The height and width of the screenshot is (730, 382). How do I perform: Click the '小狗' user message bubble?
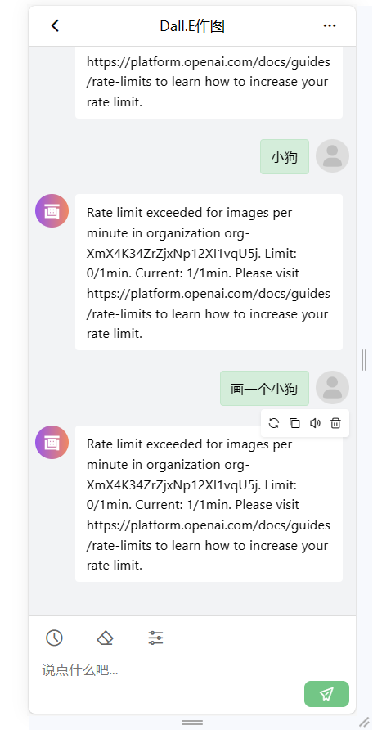[x=285, y=157]
